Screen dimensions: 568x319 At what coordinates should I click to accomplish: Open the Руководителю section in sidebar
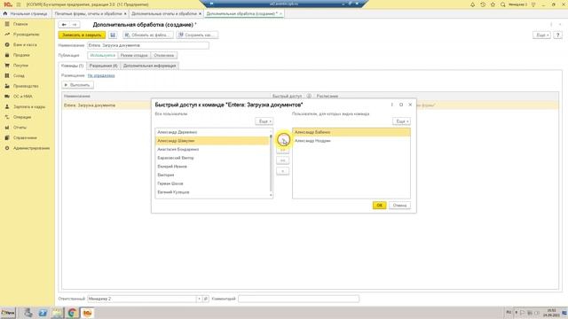[x=26, y=35]
